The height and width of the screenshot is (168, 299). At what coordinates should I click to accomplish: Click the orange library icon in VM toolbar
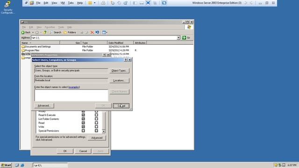coord(32,3)
